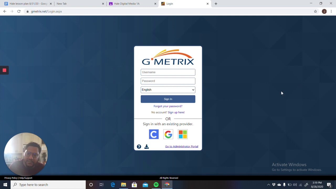Click Forgot your password link

click(168, 106)
